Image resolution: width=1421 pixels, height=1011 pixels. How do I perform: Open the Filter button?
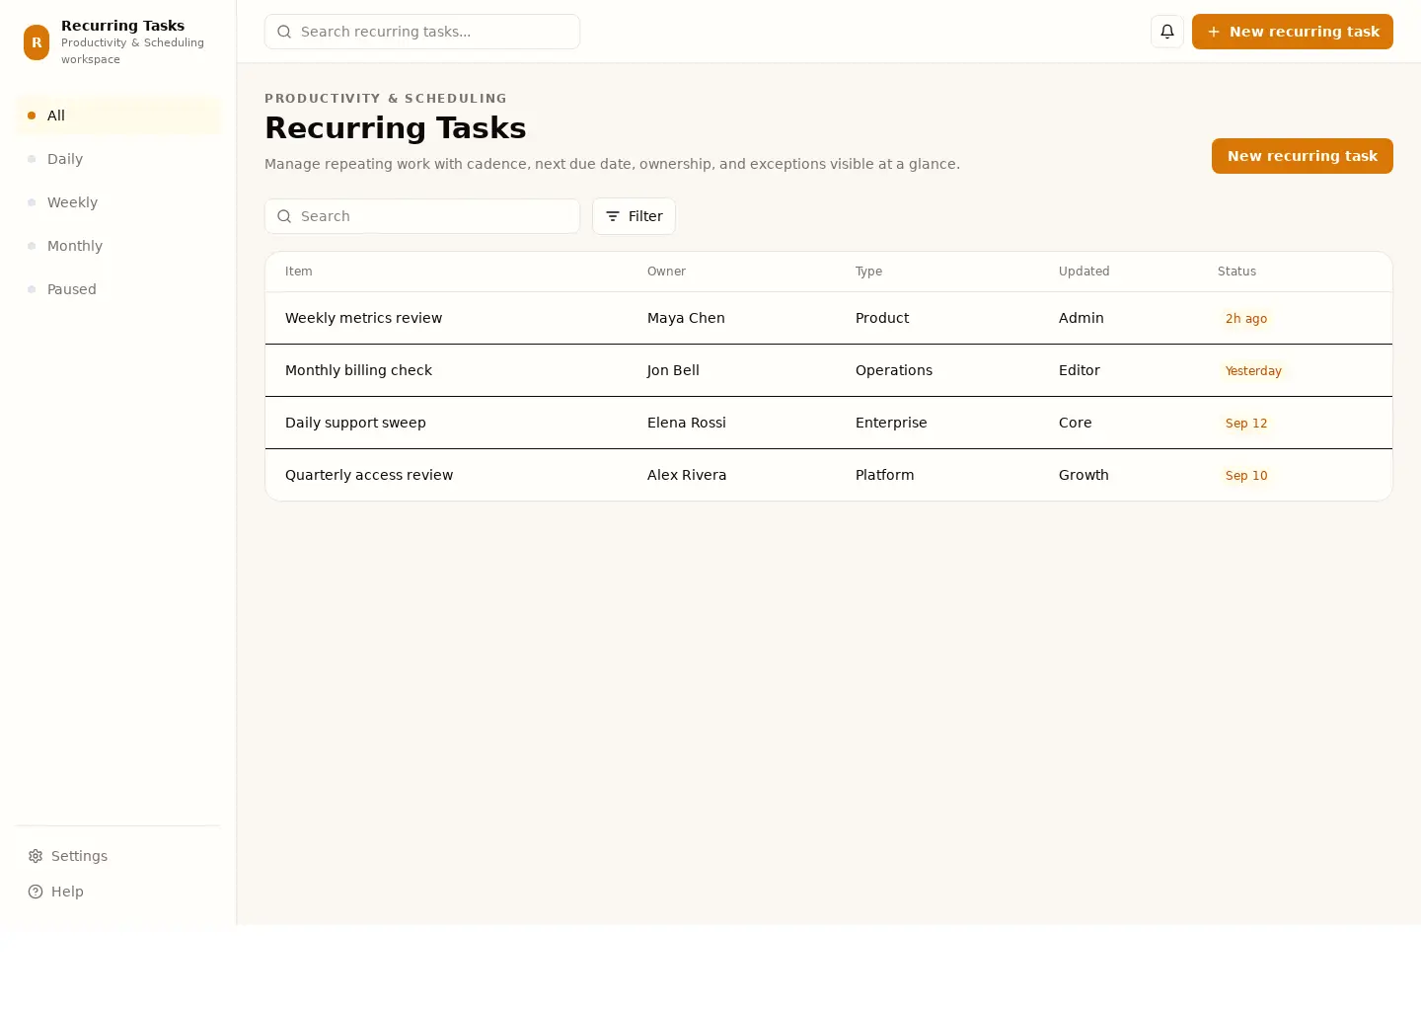[x=634, y=216]
